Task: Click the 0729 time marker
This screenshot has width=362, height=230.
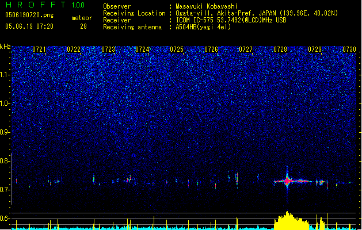Action: point(315,49)
